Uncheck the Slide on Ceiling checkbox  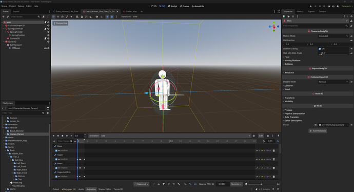tap(320, 49)
